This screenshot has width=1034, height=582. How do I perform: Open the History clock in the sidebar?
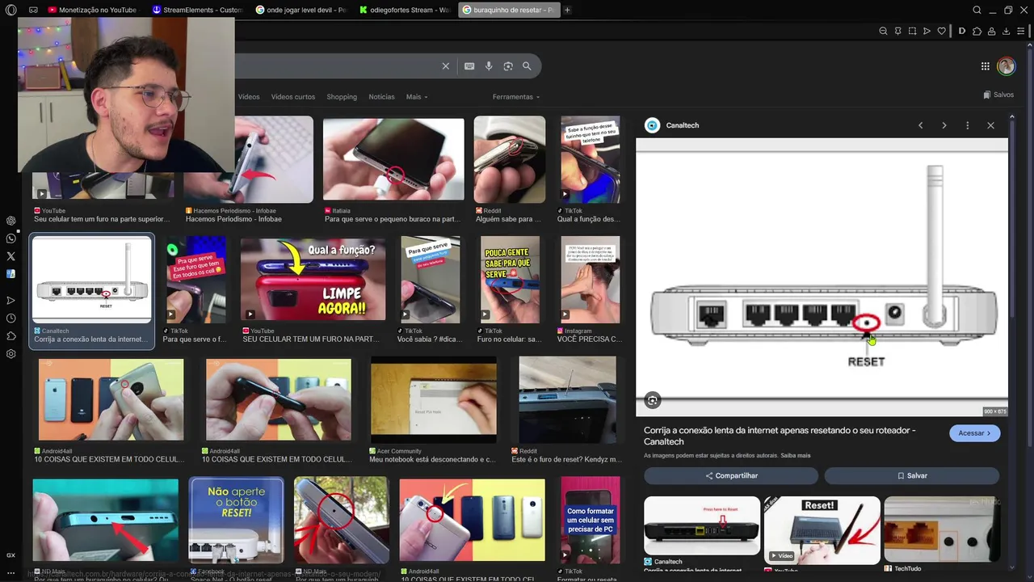click(11, 318)
